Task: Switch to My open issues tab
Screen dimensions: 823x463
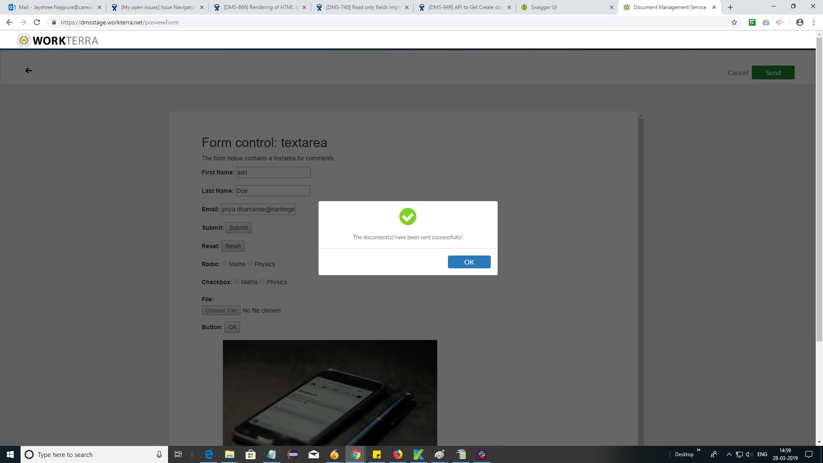Action: (x=158, y=7)
